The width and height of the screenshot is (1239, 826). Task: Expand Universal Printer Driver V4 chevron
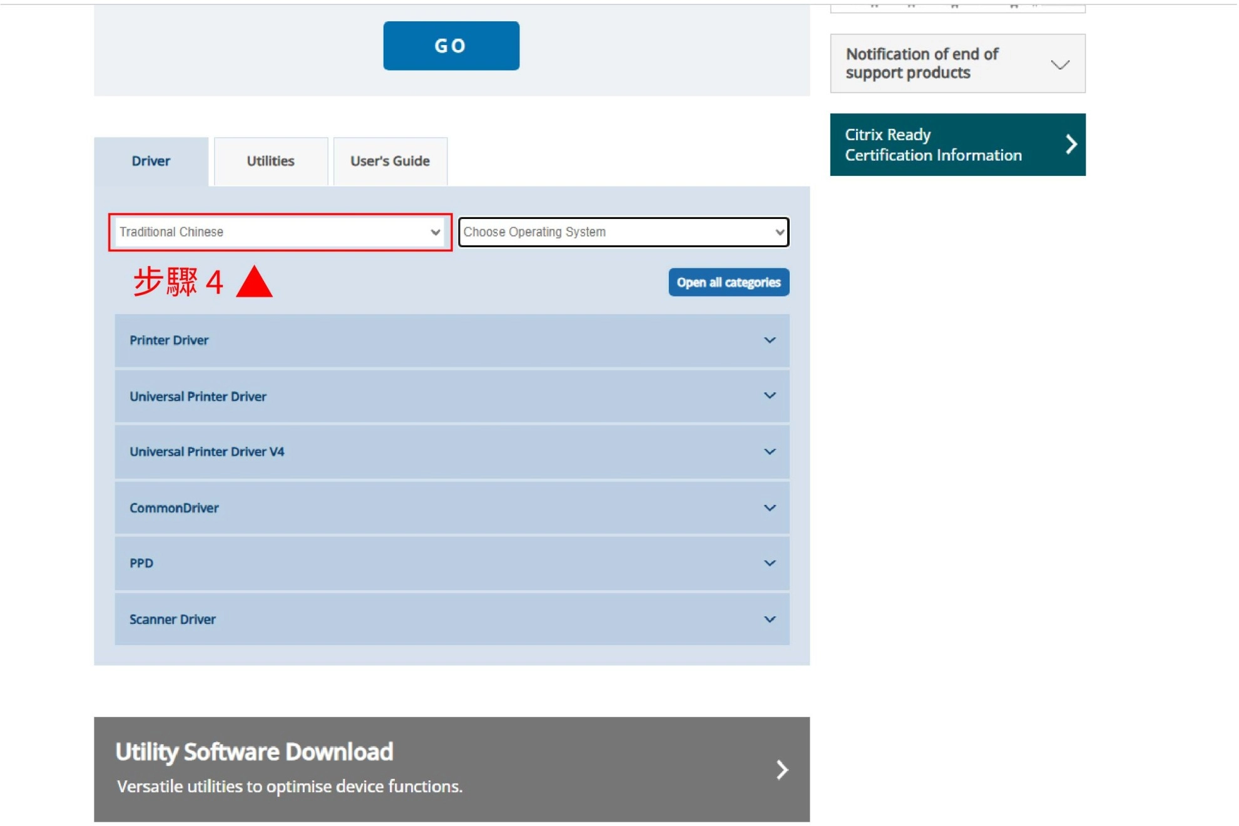click(770, 452)
